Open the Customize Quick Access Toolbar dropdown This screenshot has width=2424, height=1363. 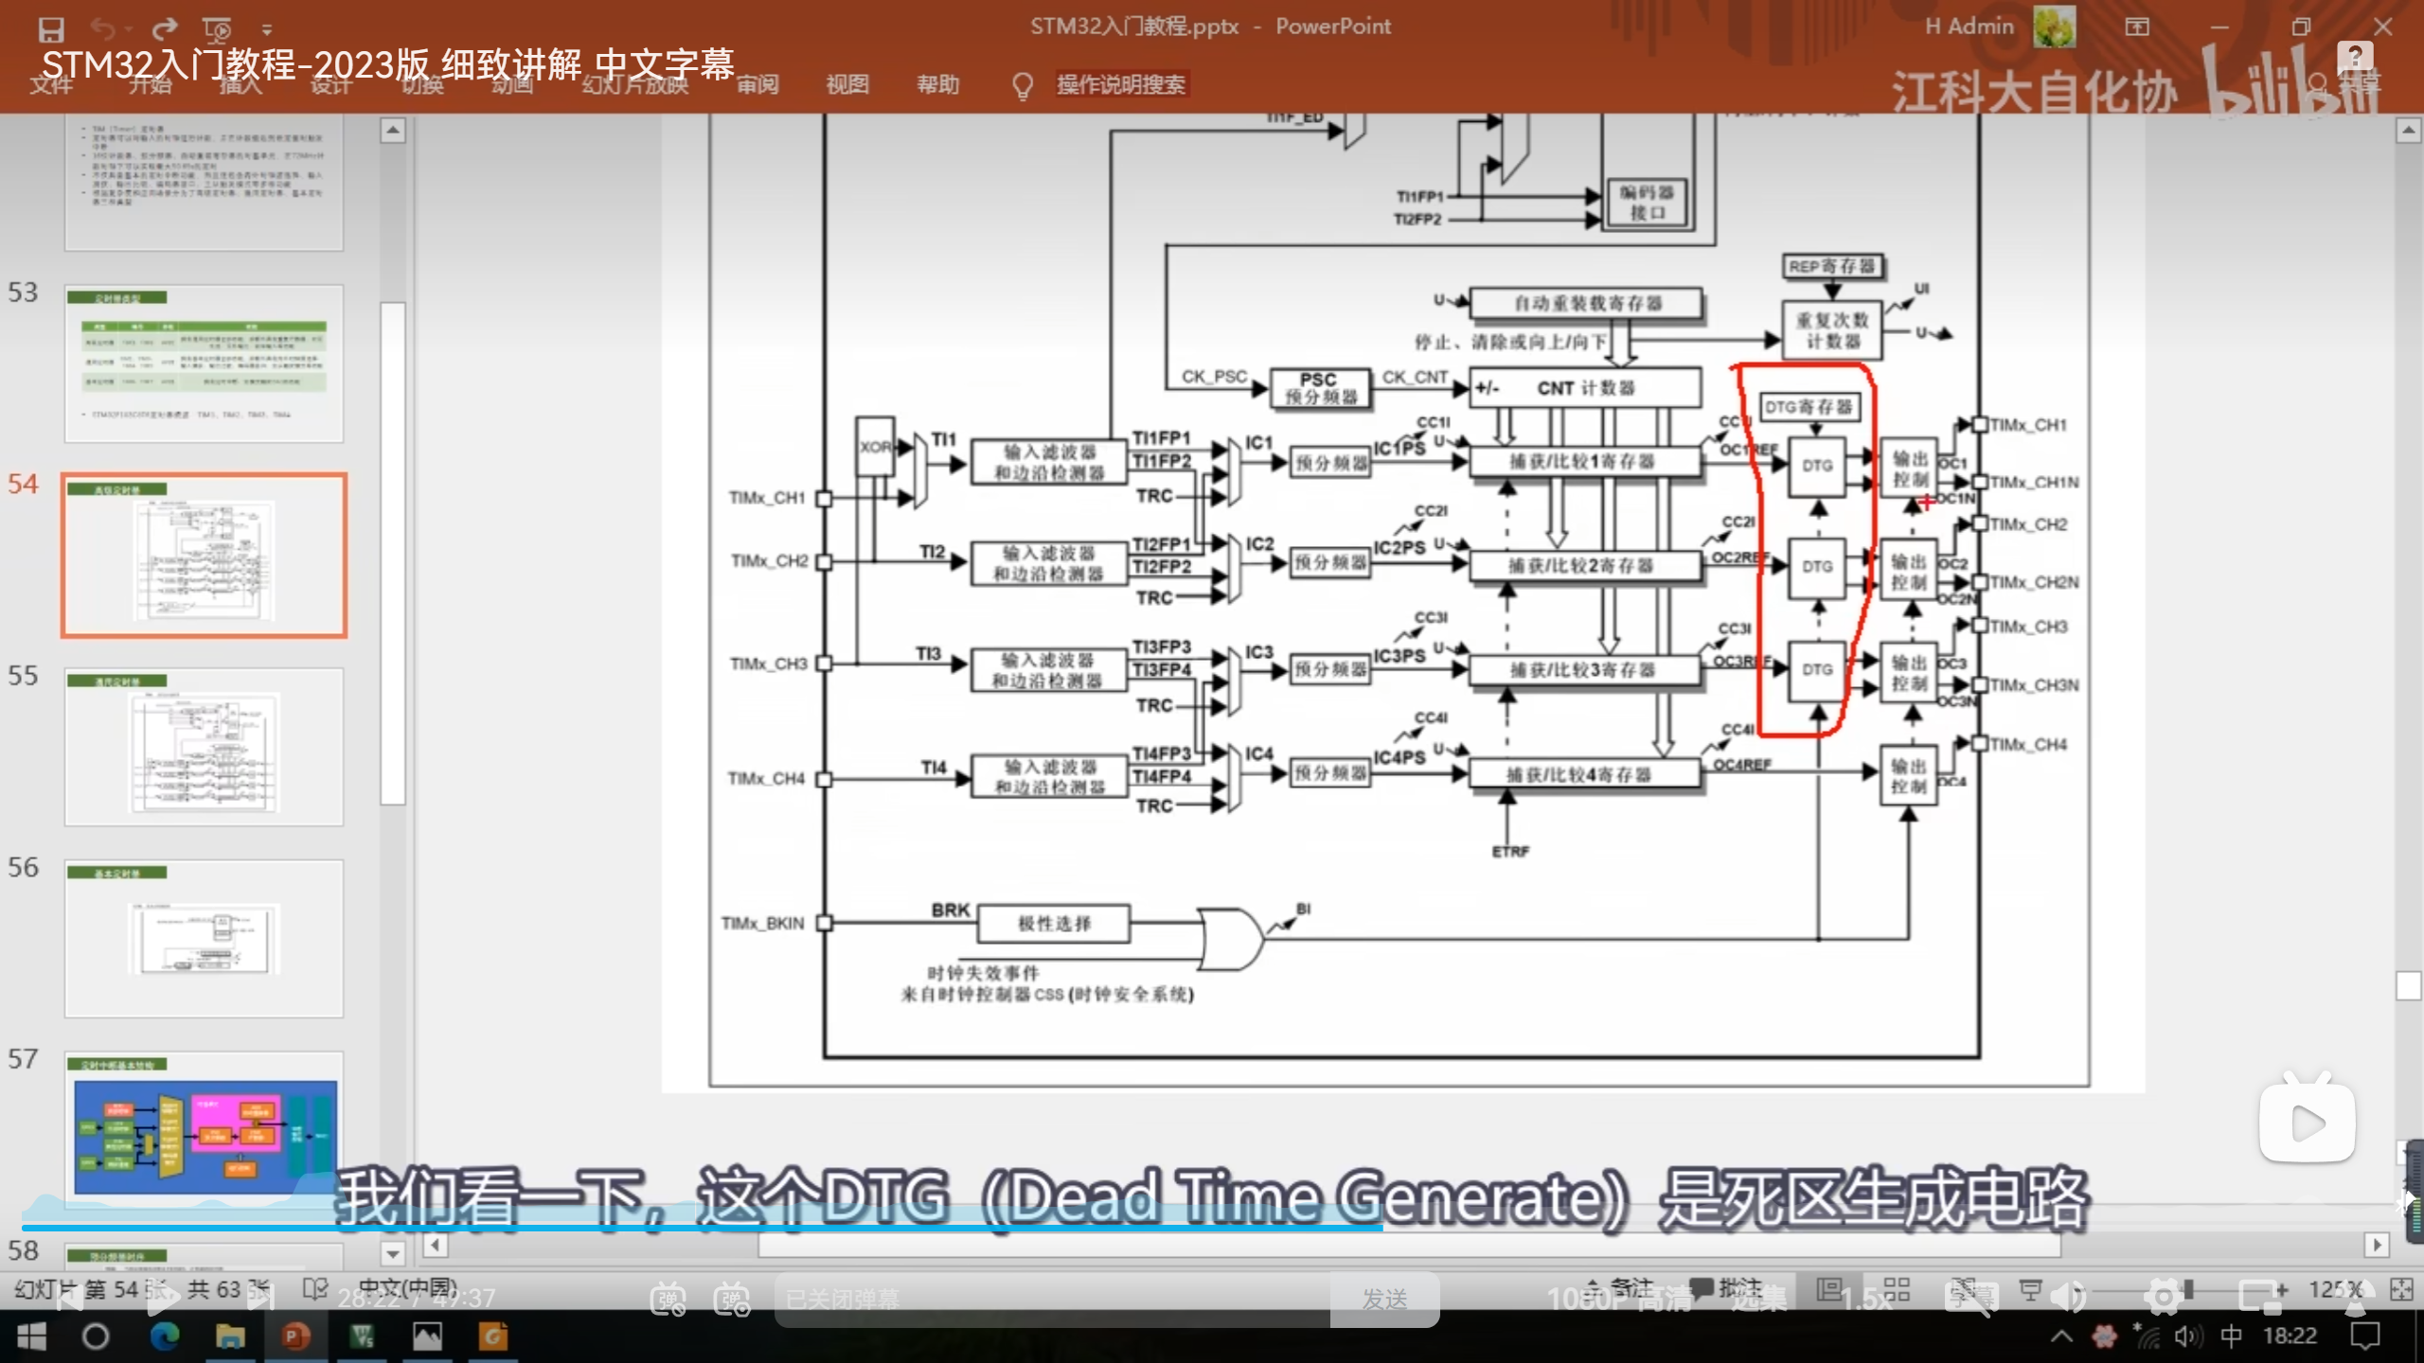pos(267,30)
